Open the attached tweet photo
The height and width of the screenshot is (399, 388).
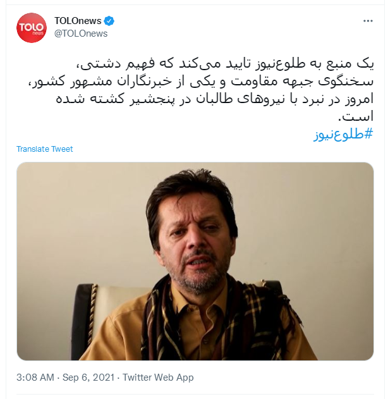click(195, 261)
